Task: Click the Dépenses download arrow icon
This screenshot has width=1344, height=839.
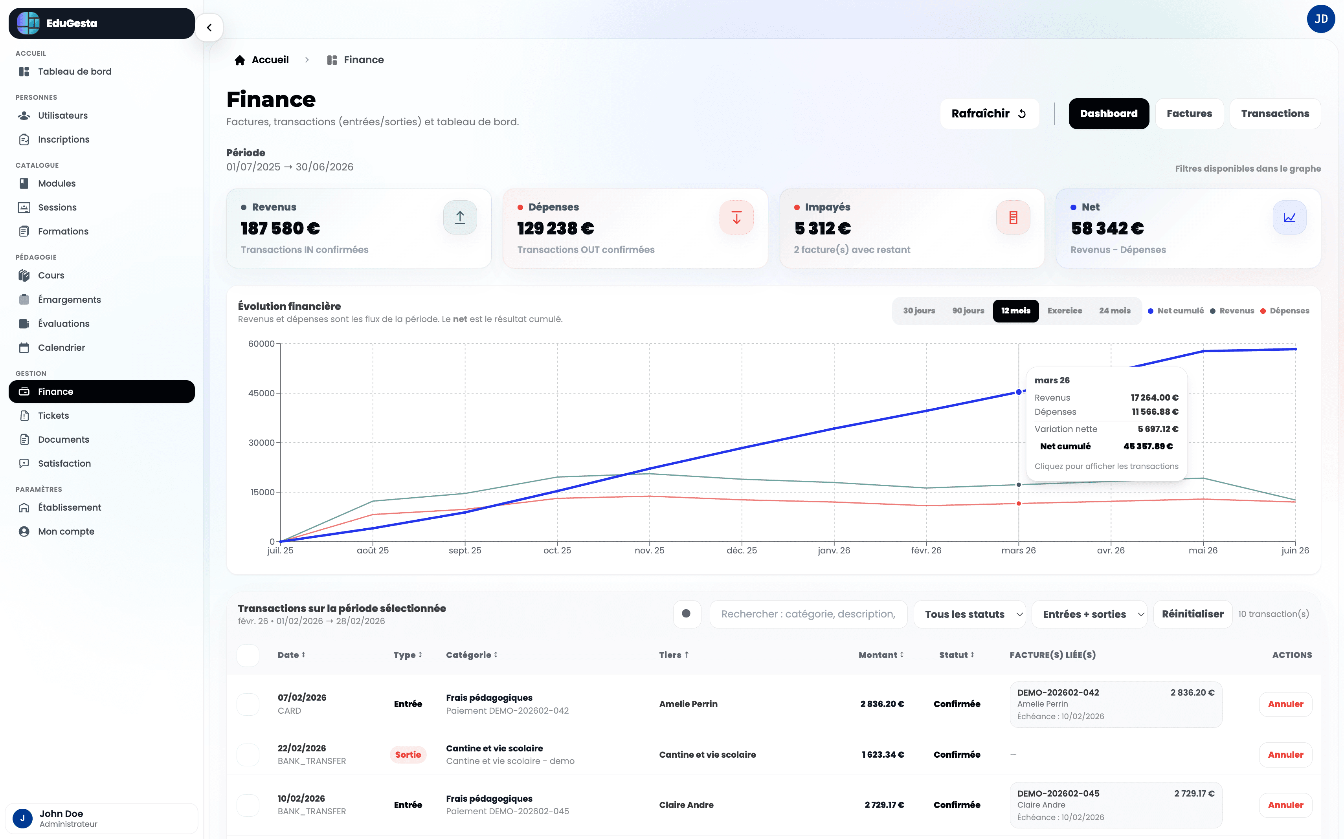Action: 737,218
